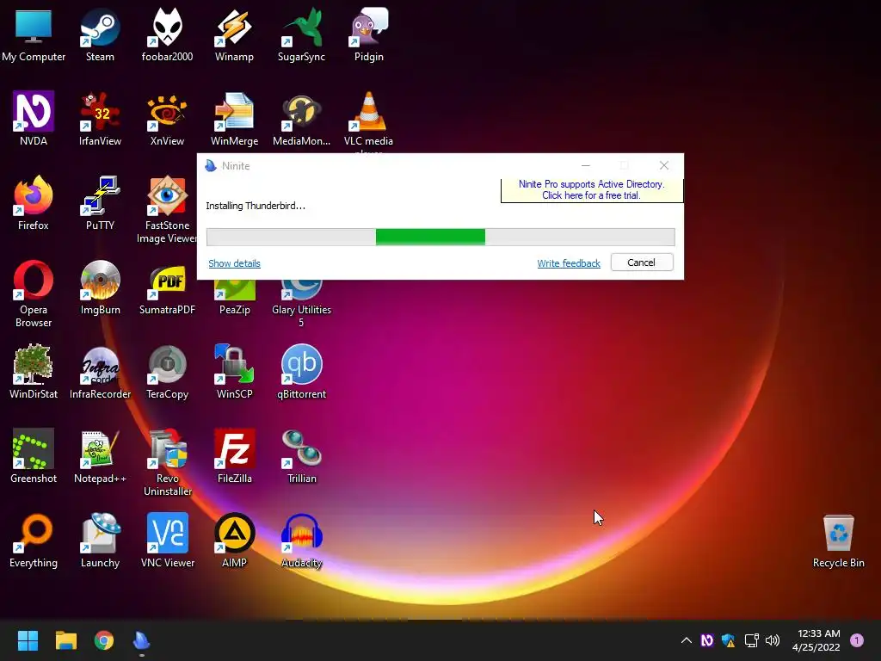This screenshot has height=661, width=881.
Task: Close the Ninite installer window
Action: coord(664,165)
